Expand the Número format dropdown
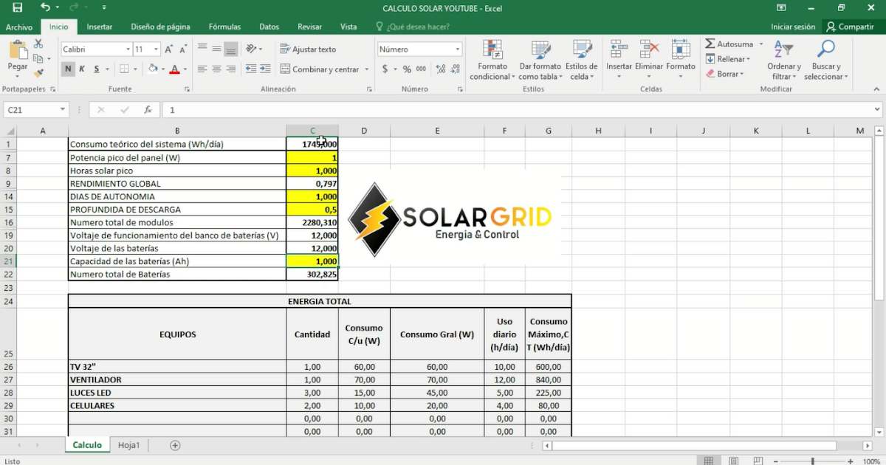886x465 pixels. click(x=459, y=48)
